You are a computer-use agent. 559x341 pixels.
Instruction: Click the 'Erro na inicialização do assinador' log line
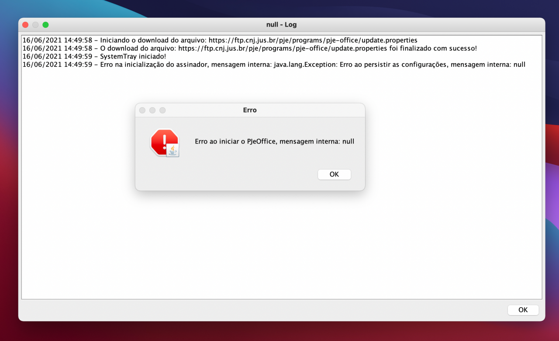pyautogui.click(x=274, y=65)
